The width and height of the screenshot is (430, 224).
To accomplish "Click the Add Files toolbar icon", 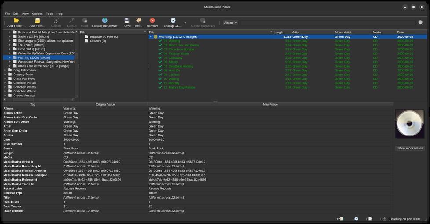I will click(37, 21).
